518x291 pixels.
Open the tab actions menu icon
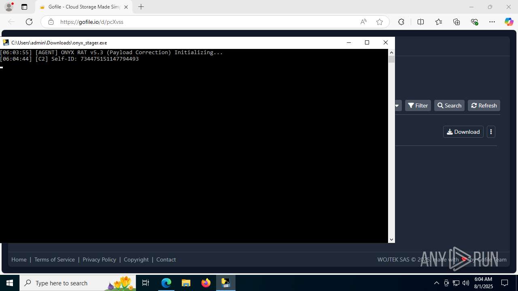(24, 7)
